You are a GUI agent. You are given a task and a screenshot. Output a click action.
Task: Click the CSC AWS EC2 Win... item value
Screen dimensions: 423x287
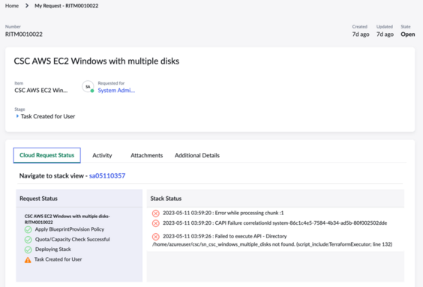[41, 90]
